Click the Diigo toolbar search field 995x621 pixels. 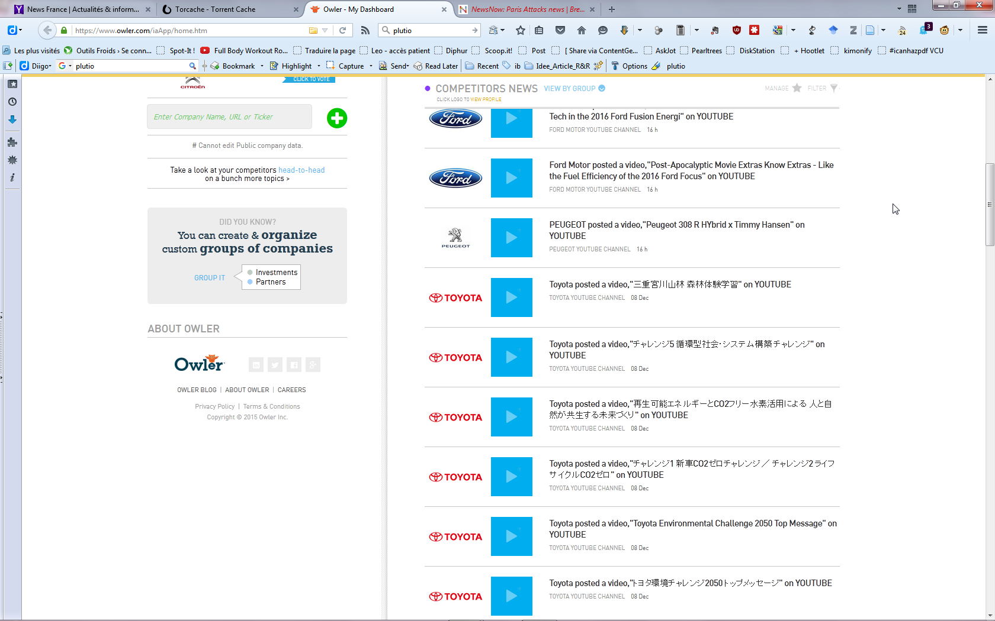pos(130,66)
